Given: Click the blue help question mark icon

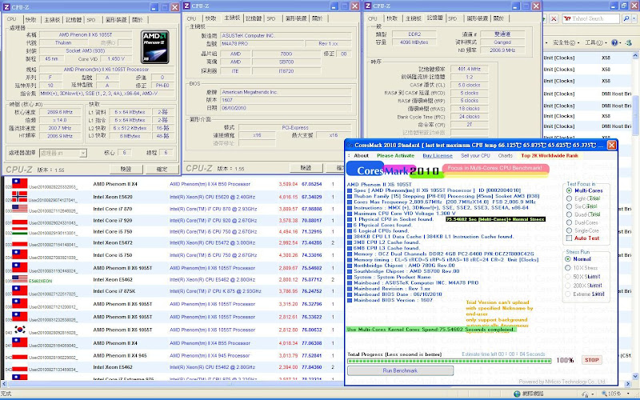Looking at the screenshot, I should point(614,42).
